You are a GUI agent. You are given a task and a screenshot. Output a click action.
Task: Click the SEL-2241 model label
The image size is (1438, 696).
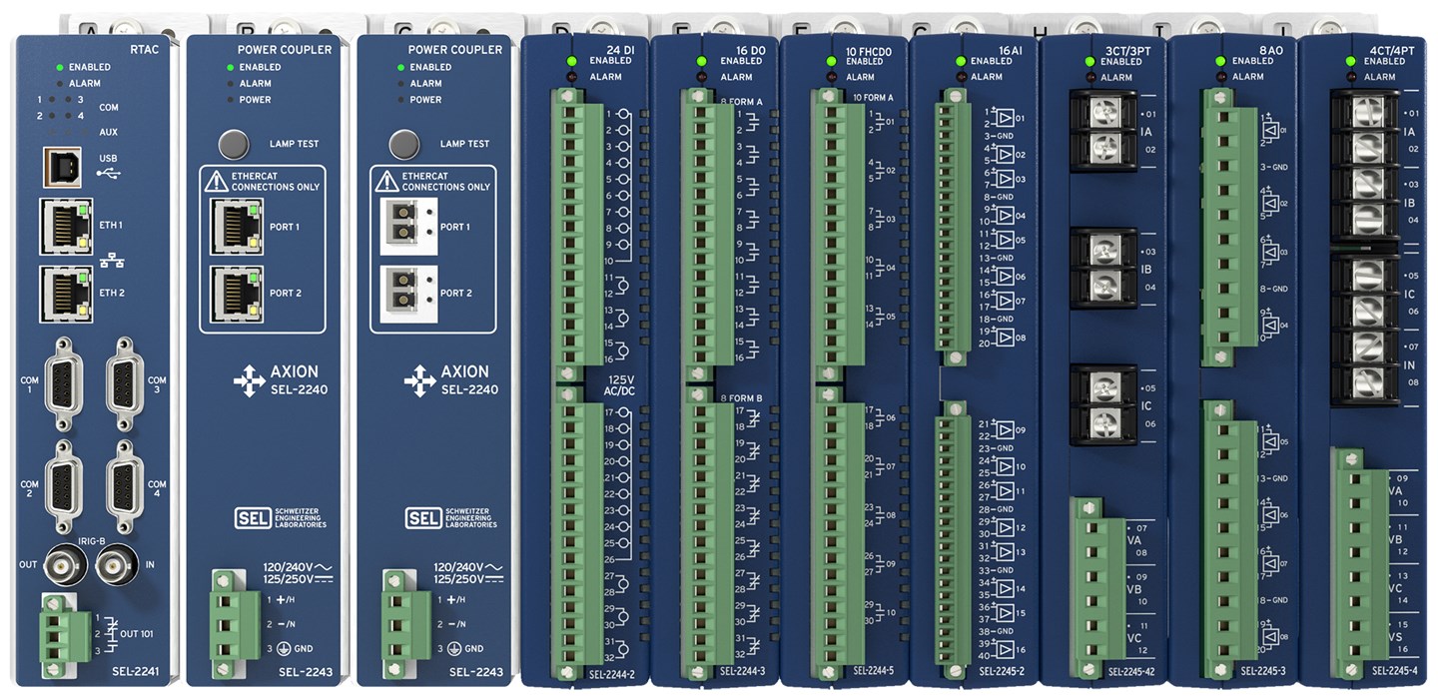pyautogui.click(x=135, y=672)
